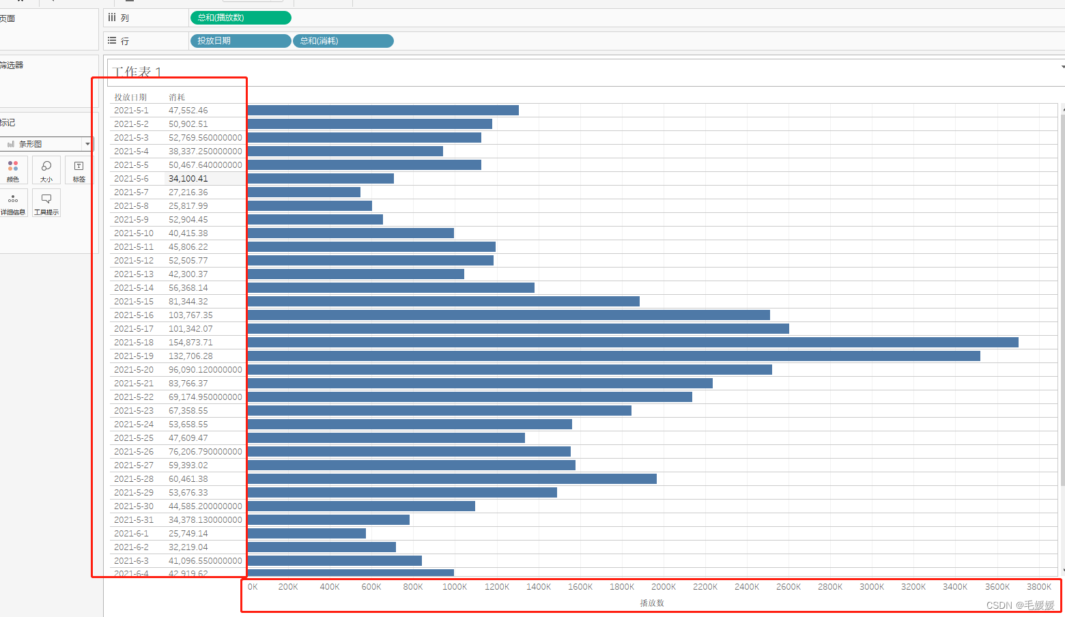Select the value 45,806.22
Viewport: 1065px width, 617px height.
(188, 246)
